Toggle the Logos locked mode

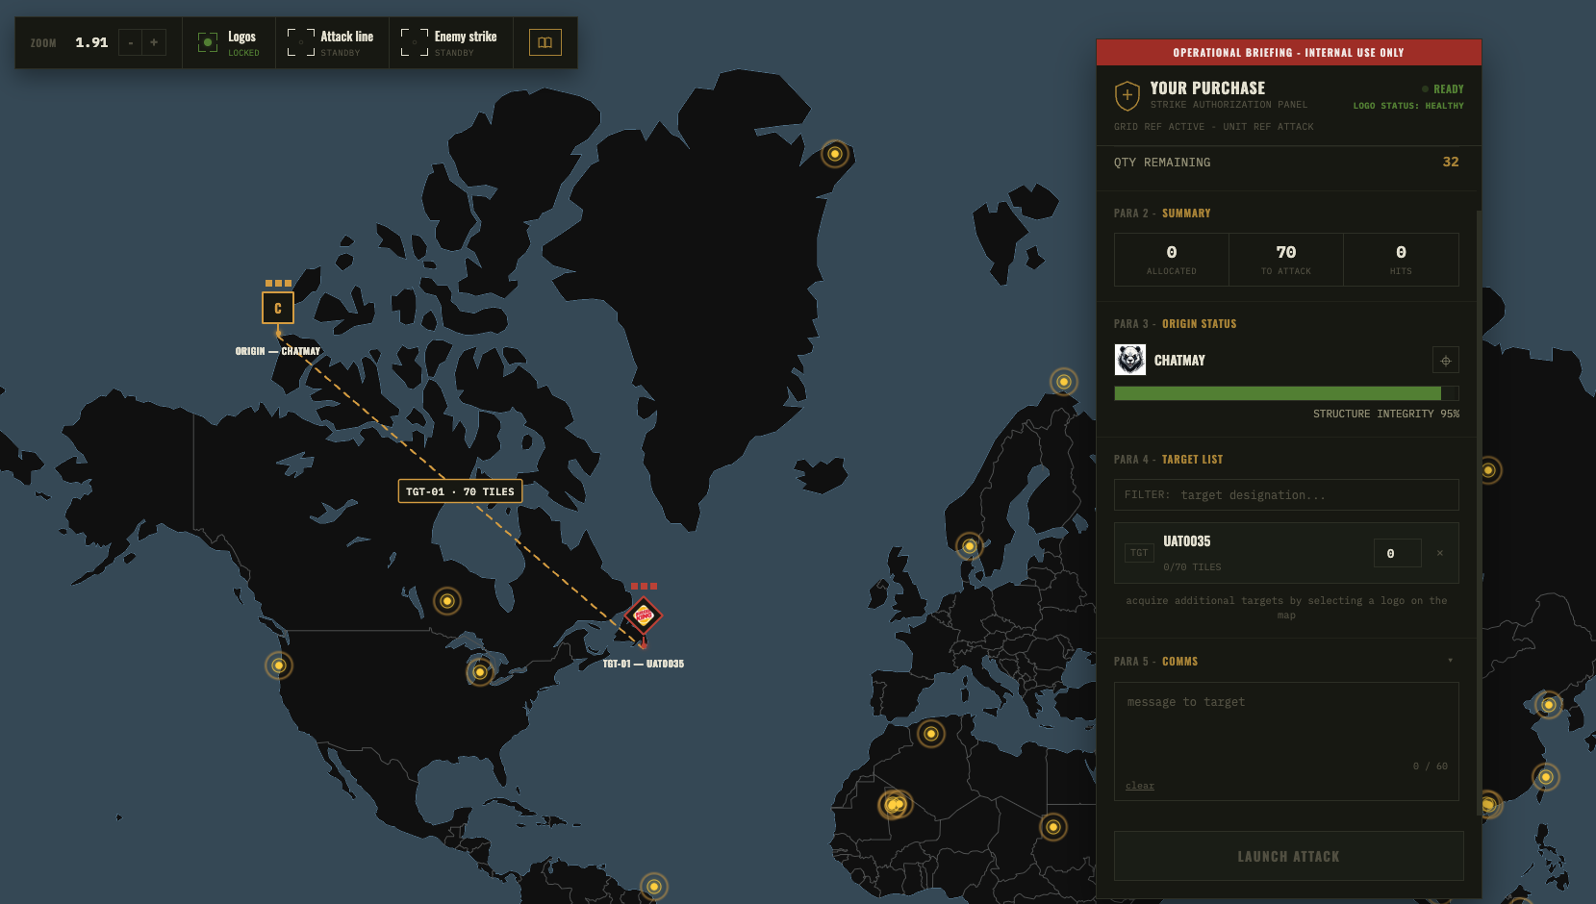click(229, 42)
